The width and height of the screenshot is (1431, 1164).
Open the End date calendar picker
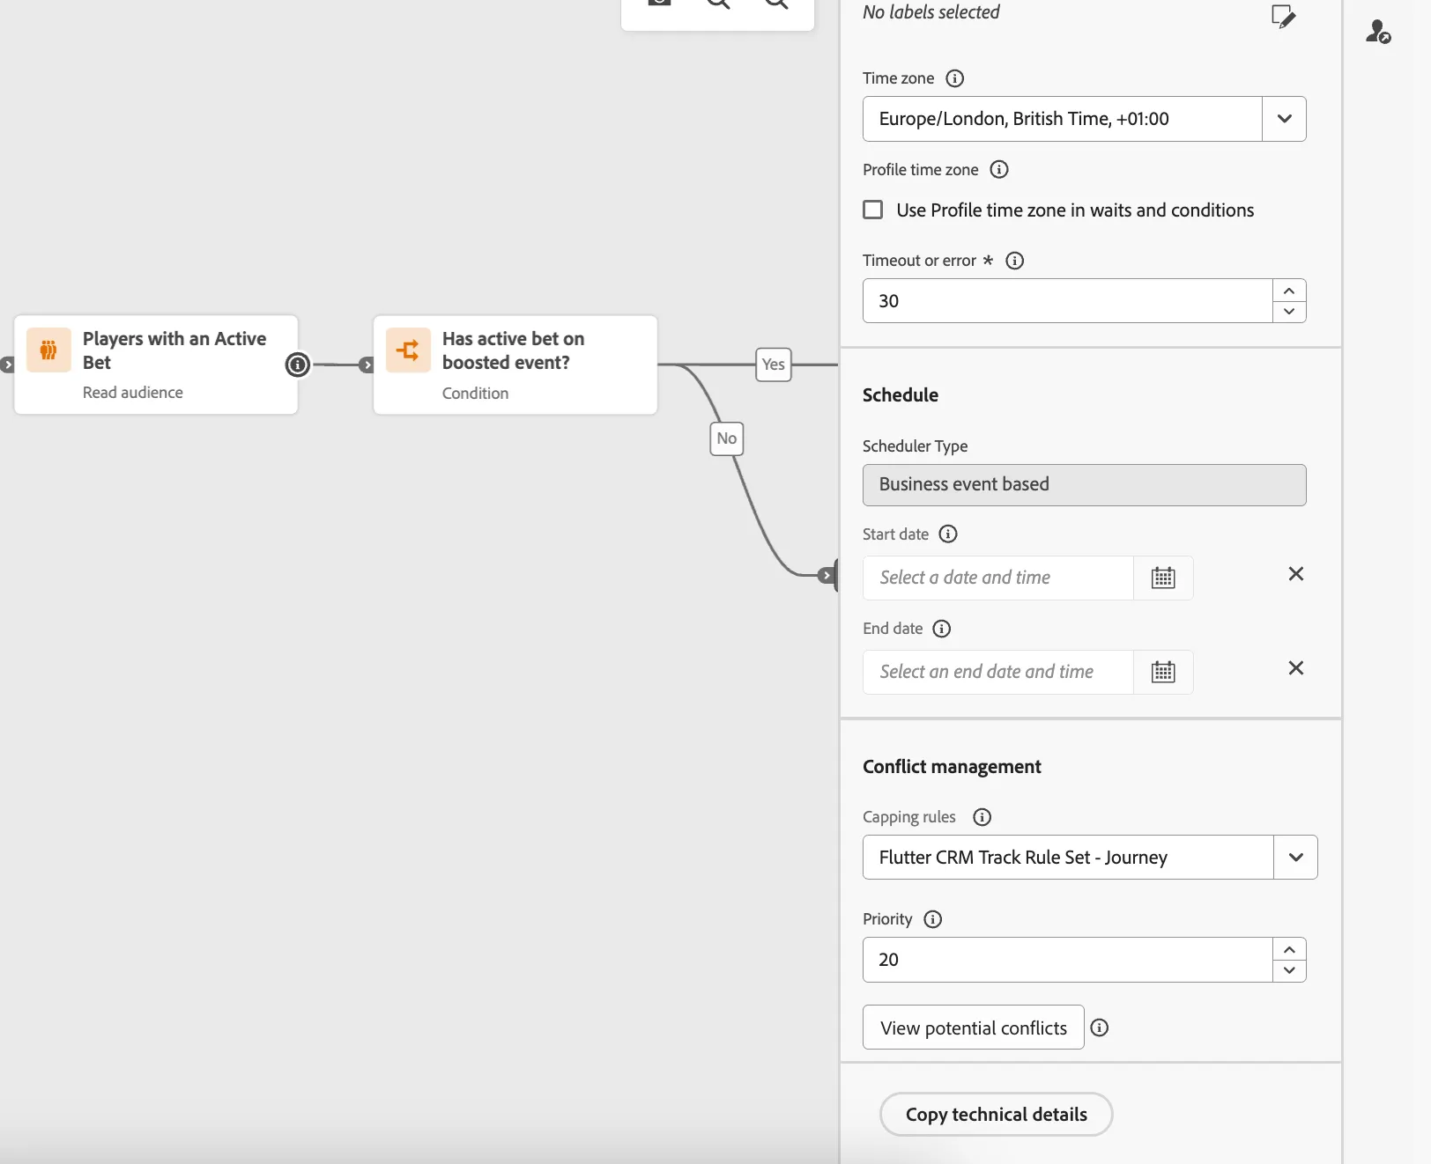click(1163, 672)
